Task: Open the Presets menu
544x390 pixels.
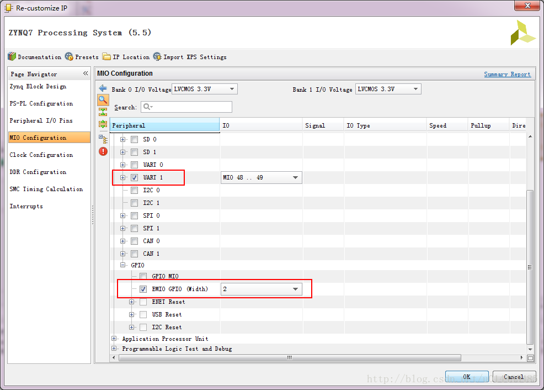Action: [x=82, y=57]
